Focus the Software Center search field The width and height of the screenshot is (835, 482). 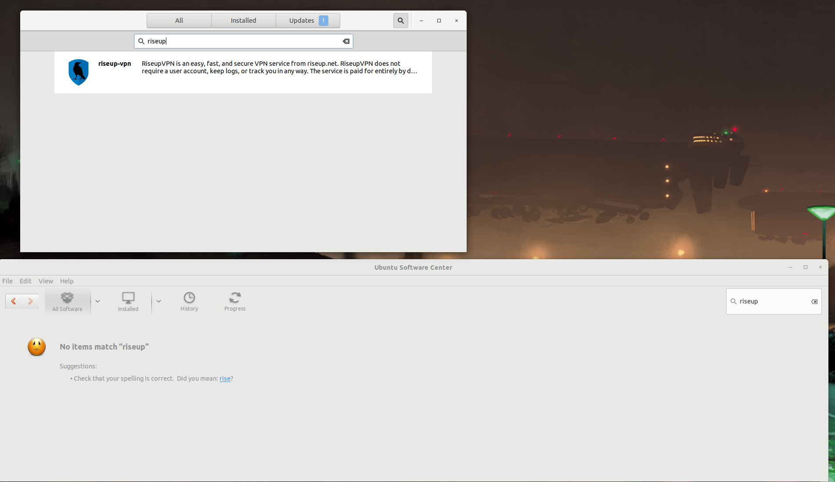[x=774, y=301]
